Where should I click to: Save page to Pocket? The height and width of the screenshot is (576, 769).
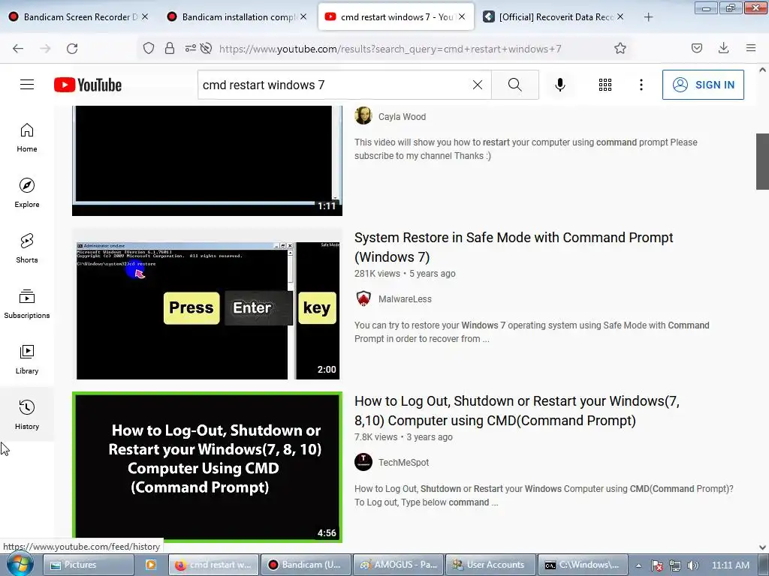coord(696,48)
